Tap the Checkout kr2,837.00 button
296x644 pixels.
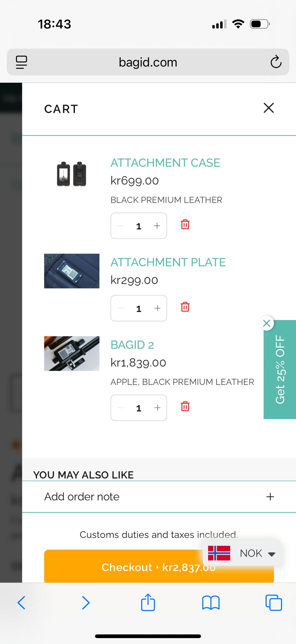pos(159,567)
